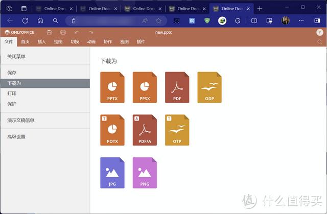The height and width of the screenshot is (214, 327).
Task: Select 打印 in file menu
Action: click(45, 93)
